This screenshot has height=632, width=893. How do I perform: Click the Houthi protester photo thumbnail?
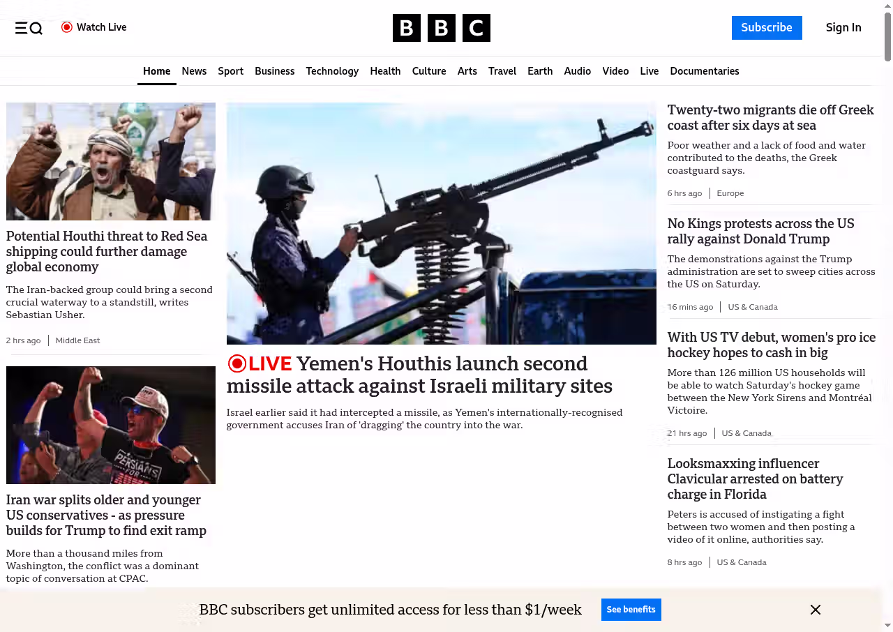pyautogui.click(x=111, y=161)
